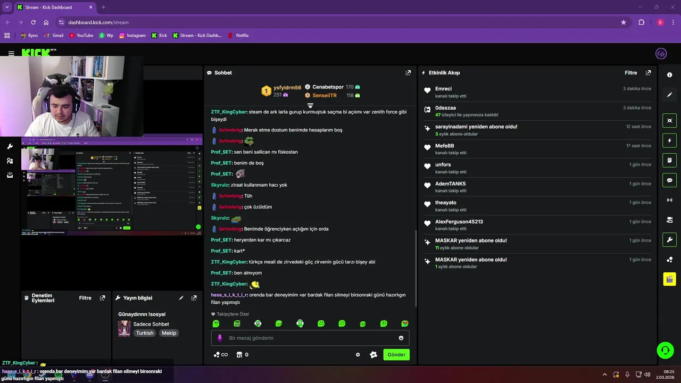Collapse the gift leaderboard arrow in chat
This screenshot has width=681, height=383.
310,106
